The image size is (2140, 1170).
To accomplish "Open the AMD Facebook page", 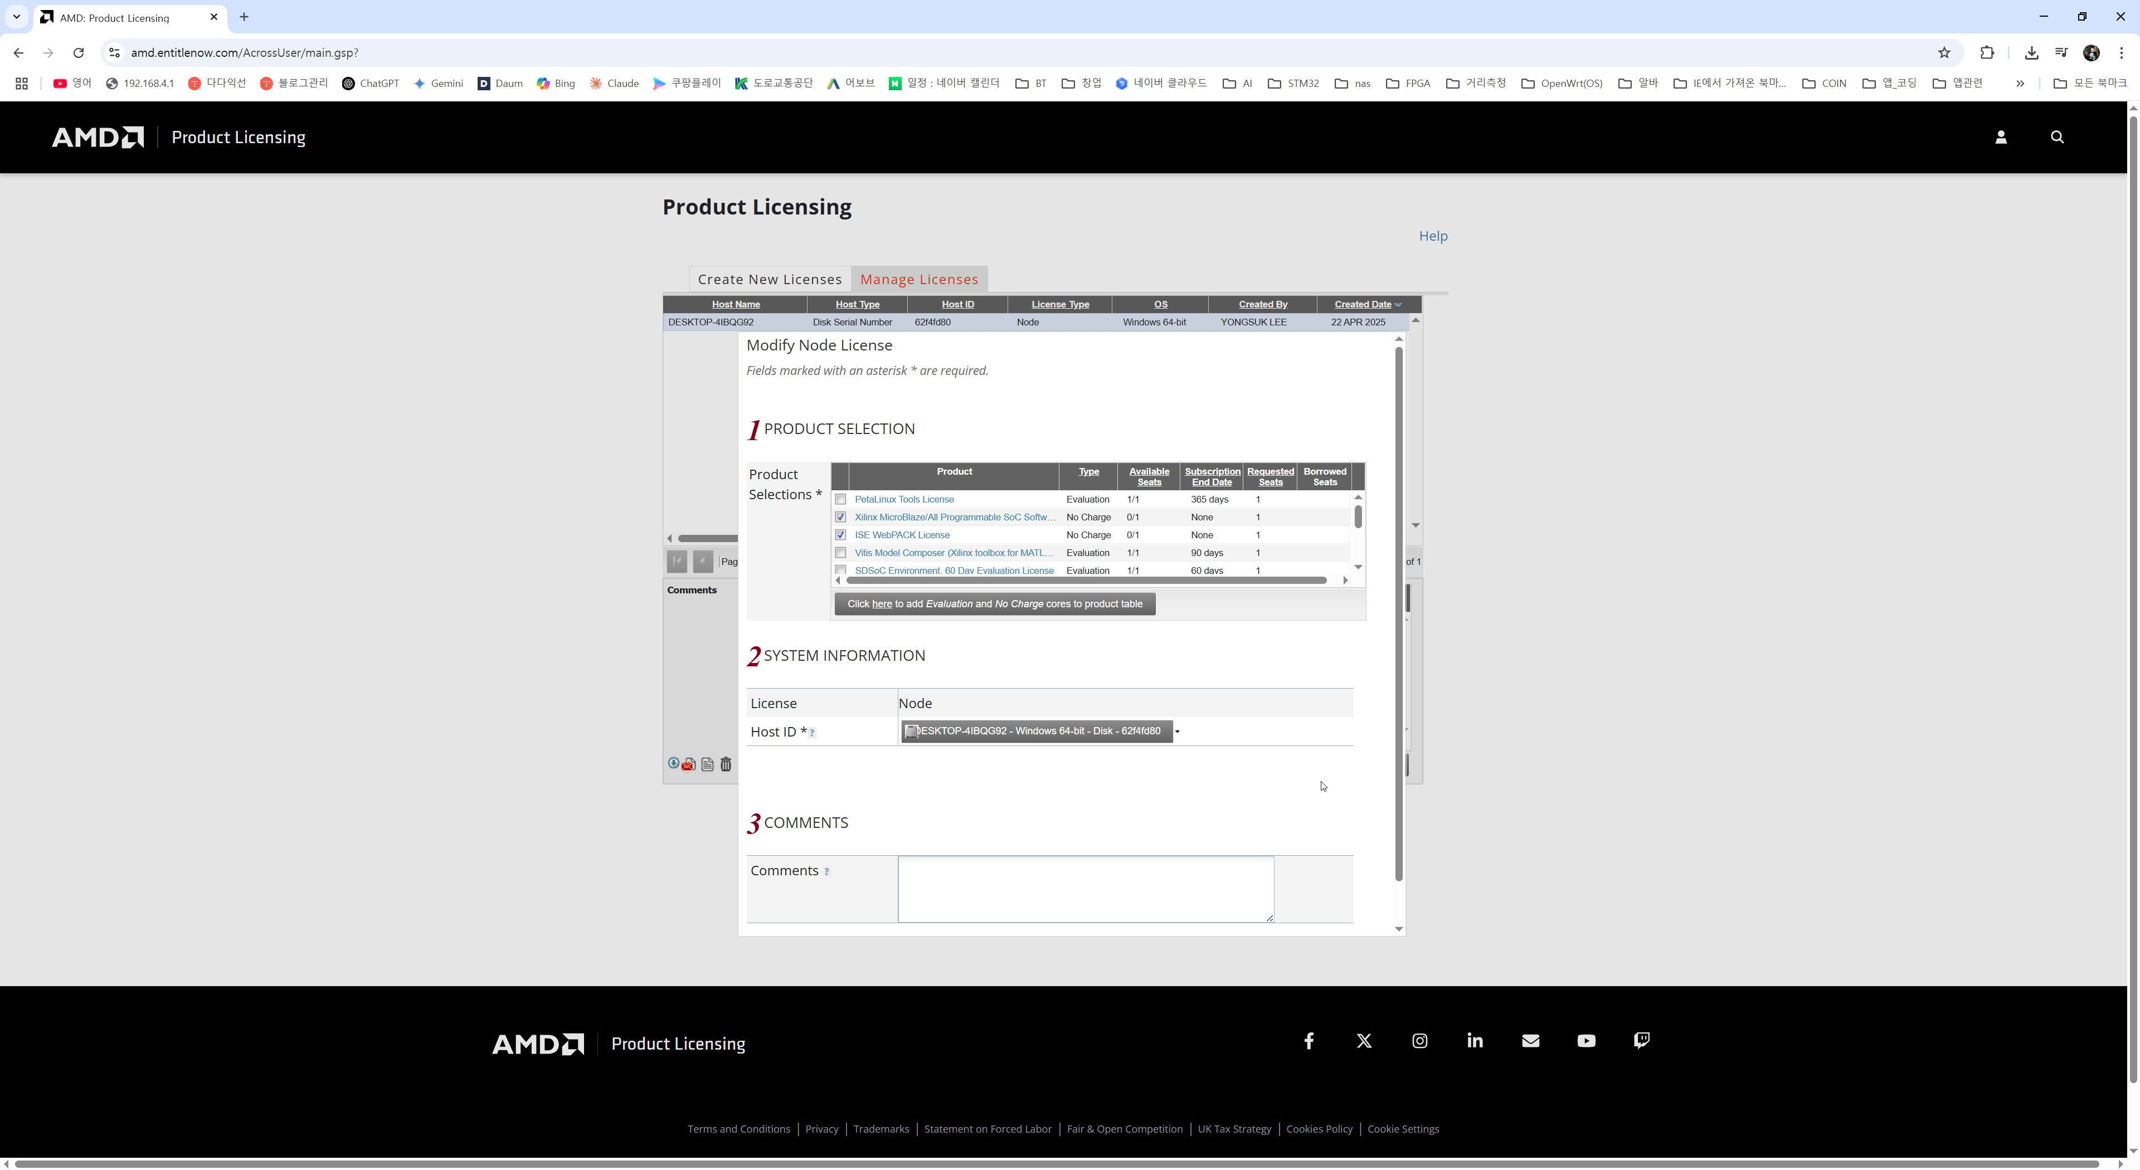I will tap(1309, 1040).
